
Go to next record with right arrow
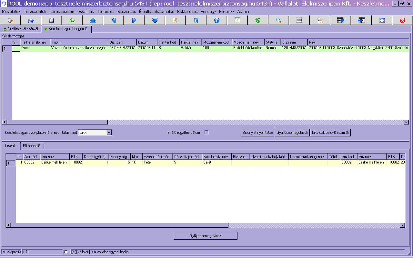(134, 20)
